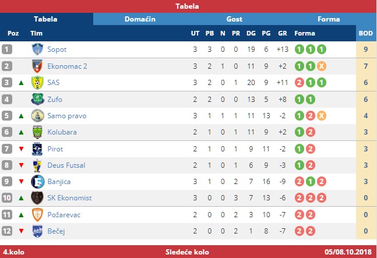Switch to the Gost tab

(x=234, y=19)
